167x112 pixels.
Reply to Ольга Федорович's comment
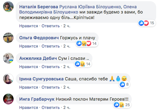51,46
